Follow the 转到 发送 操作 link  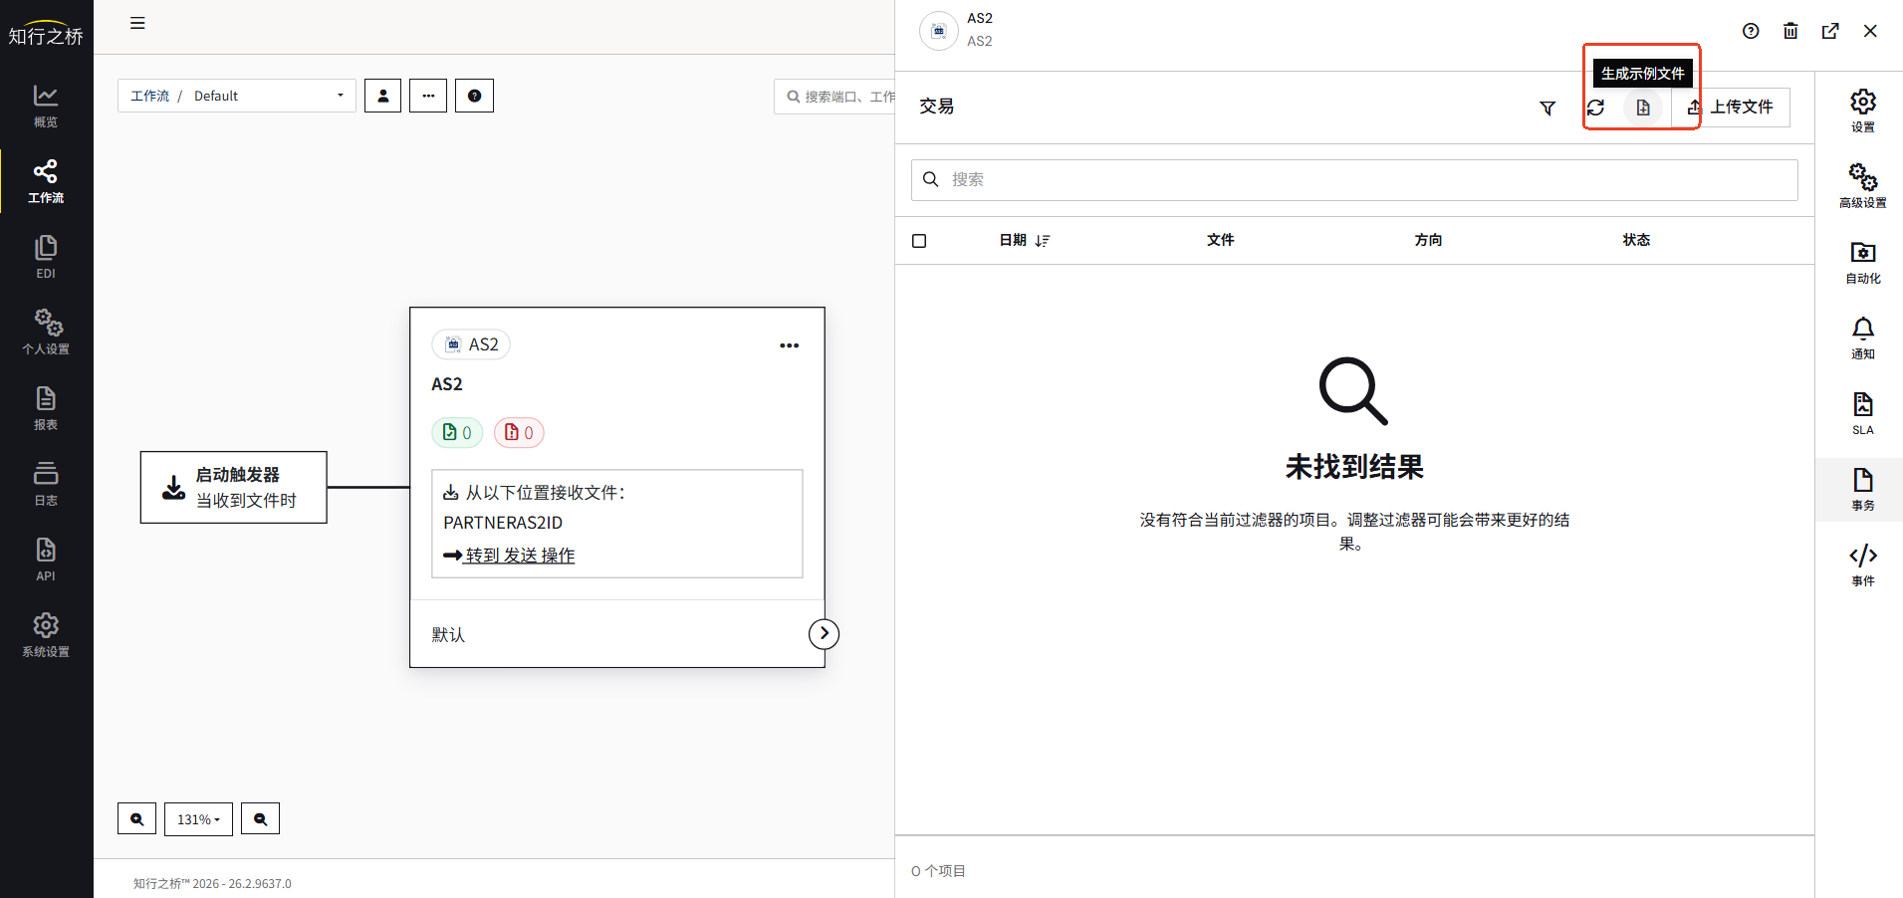pyautogui.click(x=519, y=556)
